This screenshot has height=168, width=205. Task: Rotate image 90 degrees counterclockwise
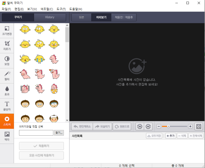point(140,126)
